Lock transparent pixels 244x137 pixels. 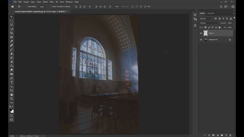point(205,27)
